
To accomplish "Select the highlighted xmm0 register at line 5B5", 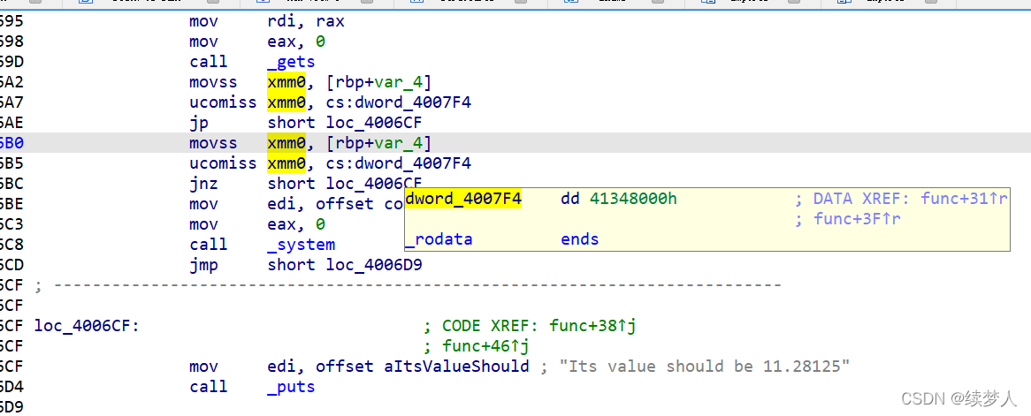I will coord(286,163).
